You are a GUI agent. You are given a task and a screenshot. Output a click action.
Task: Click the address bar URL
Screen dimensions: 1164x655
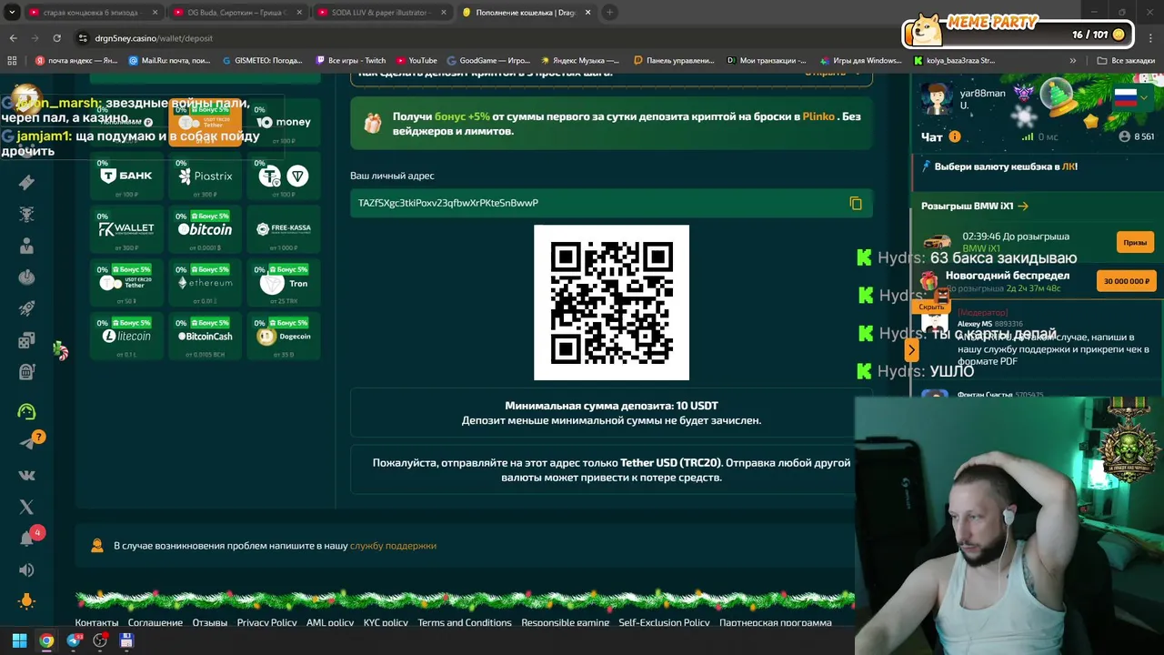coord(155,38)
